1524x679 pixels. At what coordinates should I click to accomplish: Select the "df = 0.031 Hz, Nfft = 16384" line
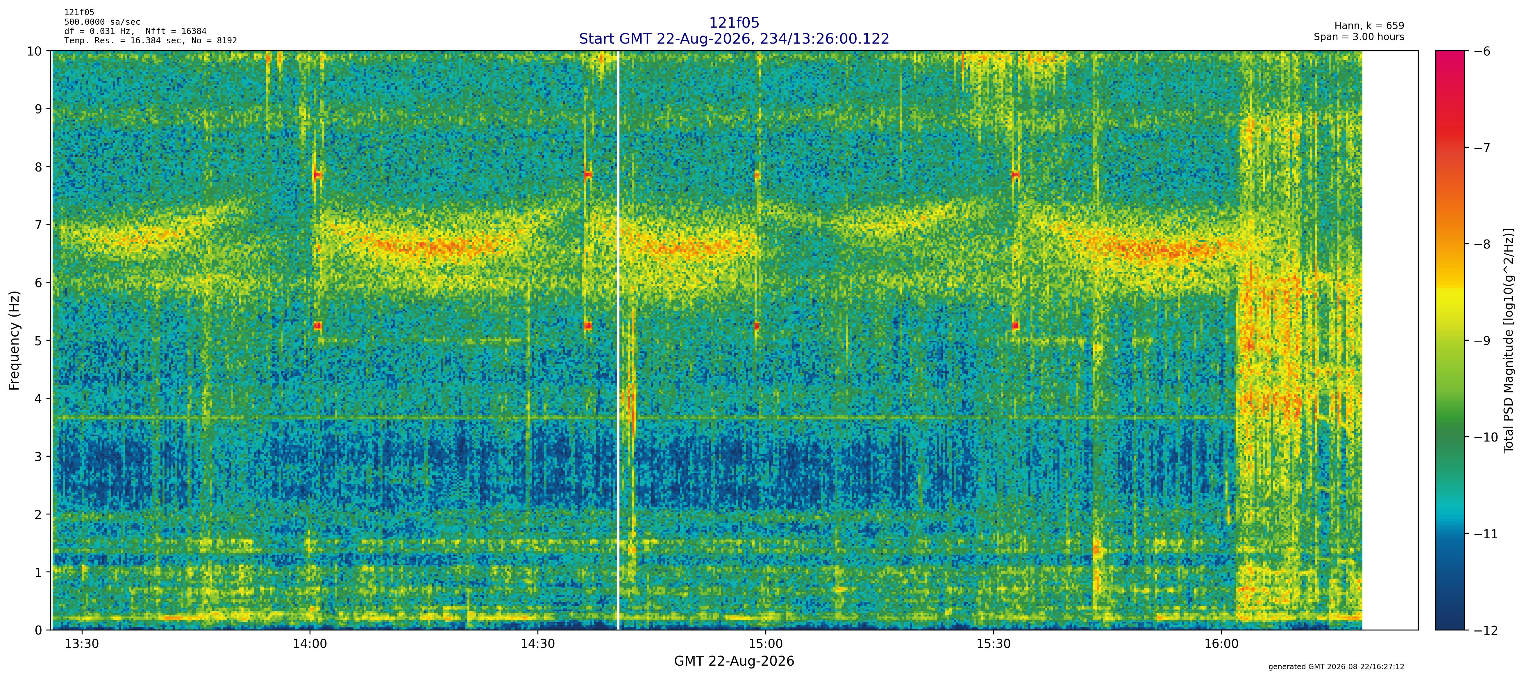point(135,31)
